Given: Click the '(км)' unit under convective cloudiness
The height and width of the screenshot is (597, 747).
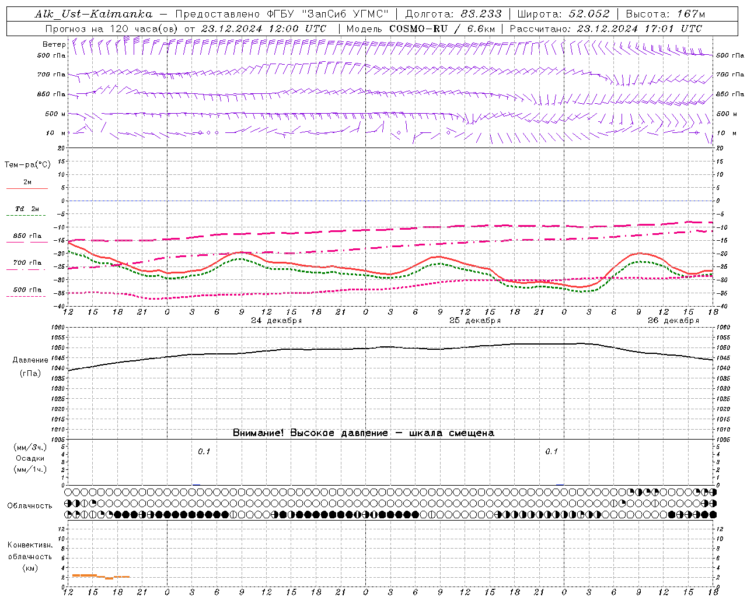Looking at the screenshot, I should pos(30,568).
